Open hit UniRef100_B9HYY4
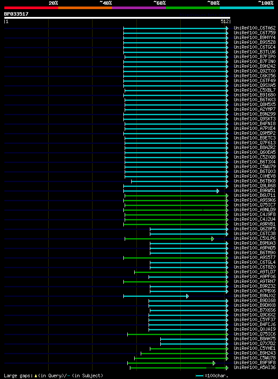The image size is (278, 379). pyautogui.click(x=255, y=38)
